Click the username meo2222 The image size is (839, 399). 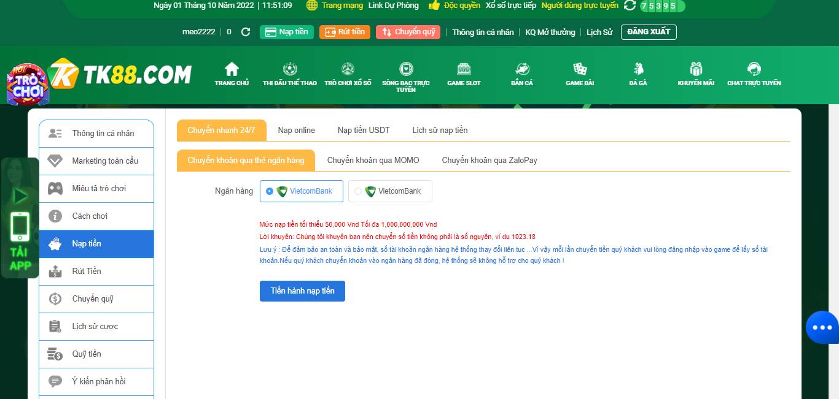click(x=199, y=32)
